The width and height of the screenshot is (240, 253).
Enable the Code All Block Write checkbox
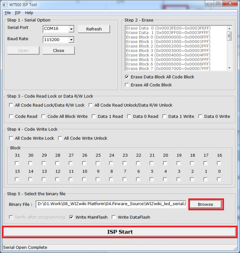(43, 116)
